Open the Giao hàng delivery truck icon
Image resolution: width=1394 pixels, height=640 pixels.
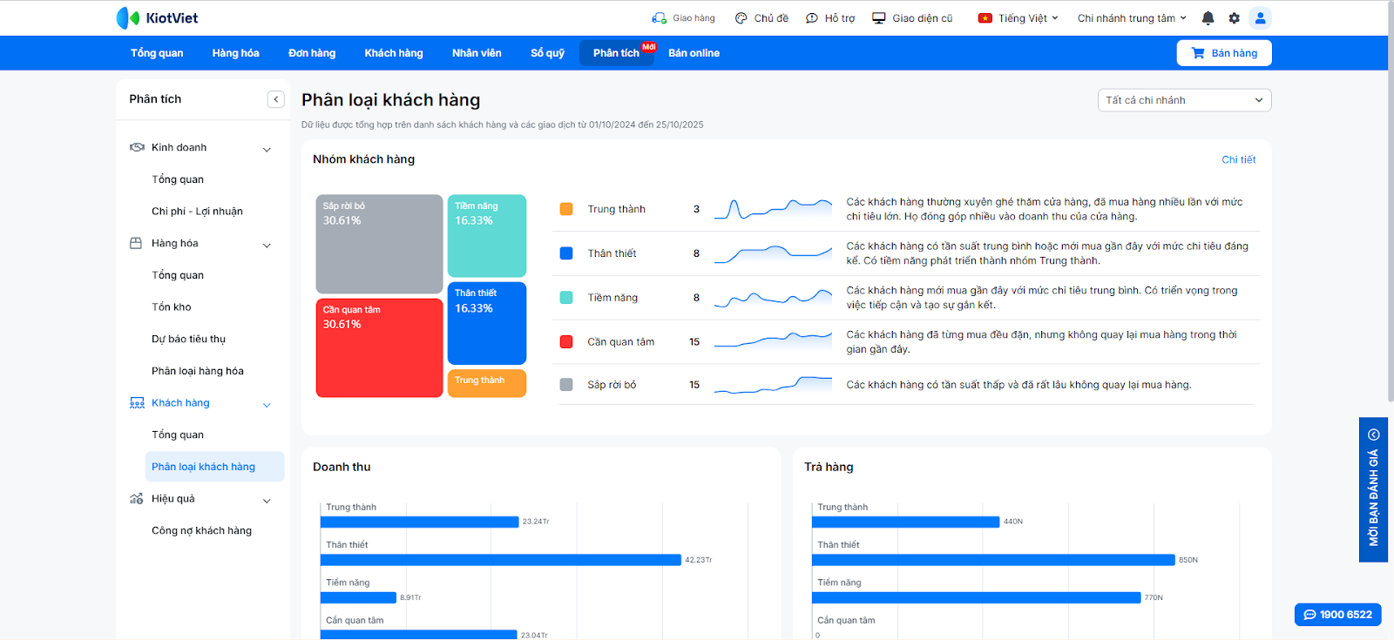[659, 17]
